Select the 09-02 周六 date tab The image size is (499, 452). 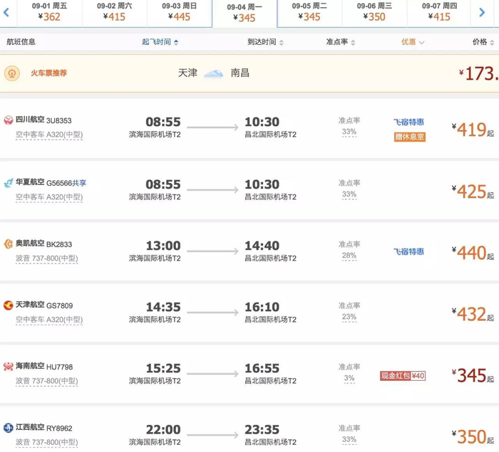point(115,12)
